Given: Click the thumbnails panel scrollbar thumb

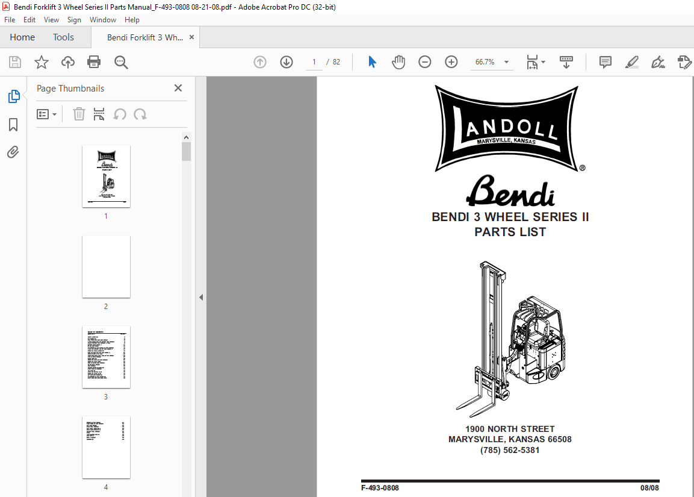Looking at the screenshot, I should pos(187,151).
